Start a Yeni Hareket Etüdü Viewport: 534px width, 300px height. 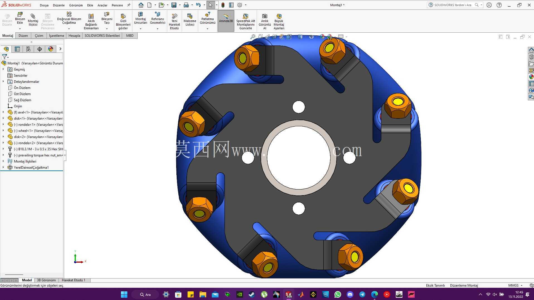click(174, 21)
